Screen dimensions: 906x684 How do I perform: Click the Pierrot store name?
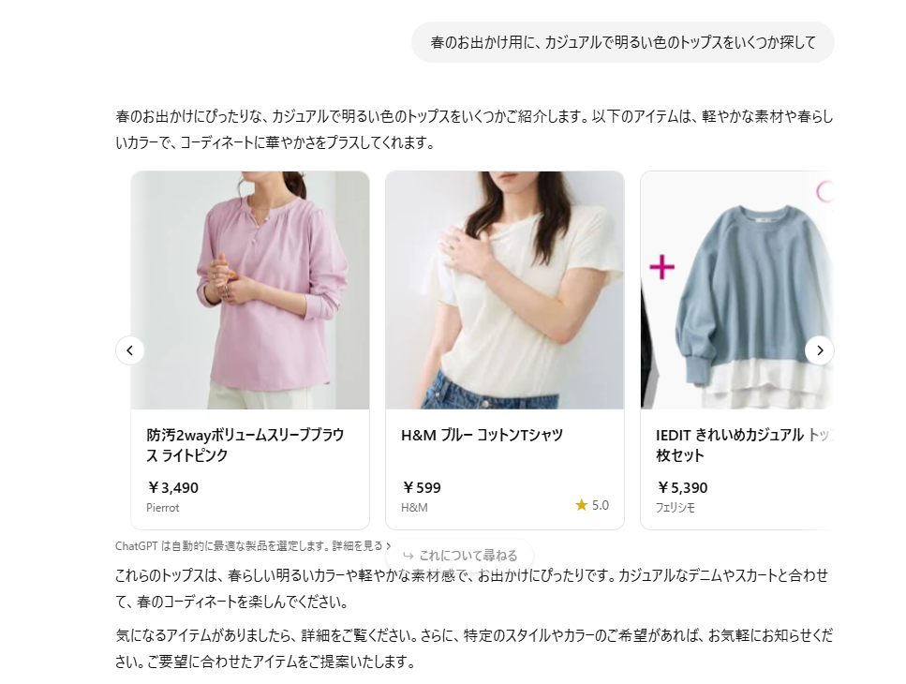[163, 508]
